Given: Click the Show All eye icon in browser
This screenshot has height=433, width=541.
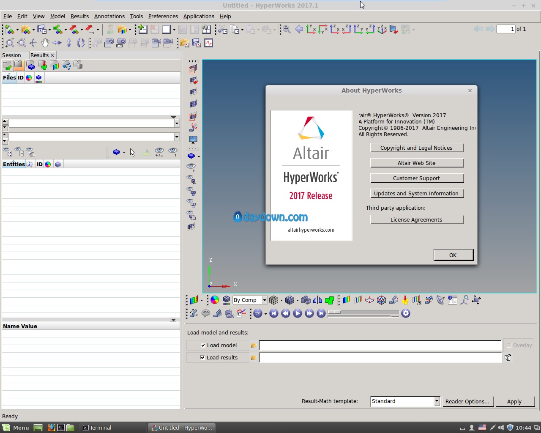Looking at the screenshot, I should pos(7,152).
